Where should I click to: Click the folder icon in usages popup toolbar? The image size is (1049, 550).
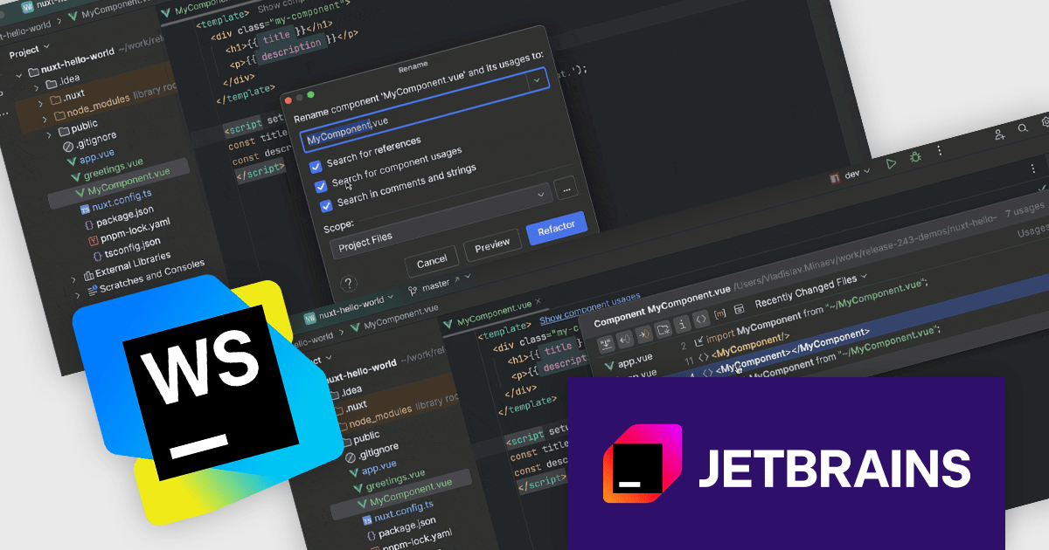[663, 330]
